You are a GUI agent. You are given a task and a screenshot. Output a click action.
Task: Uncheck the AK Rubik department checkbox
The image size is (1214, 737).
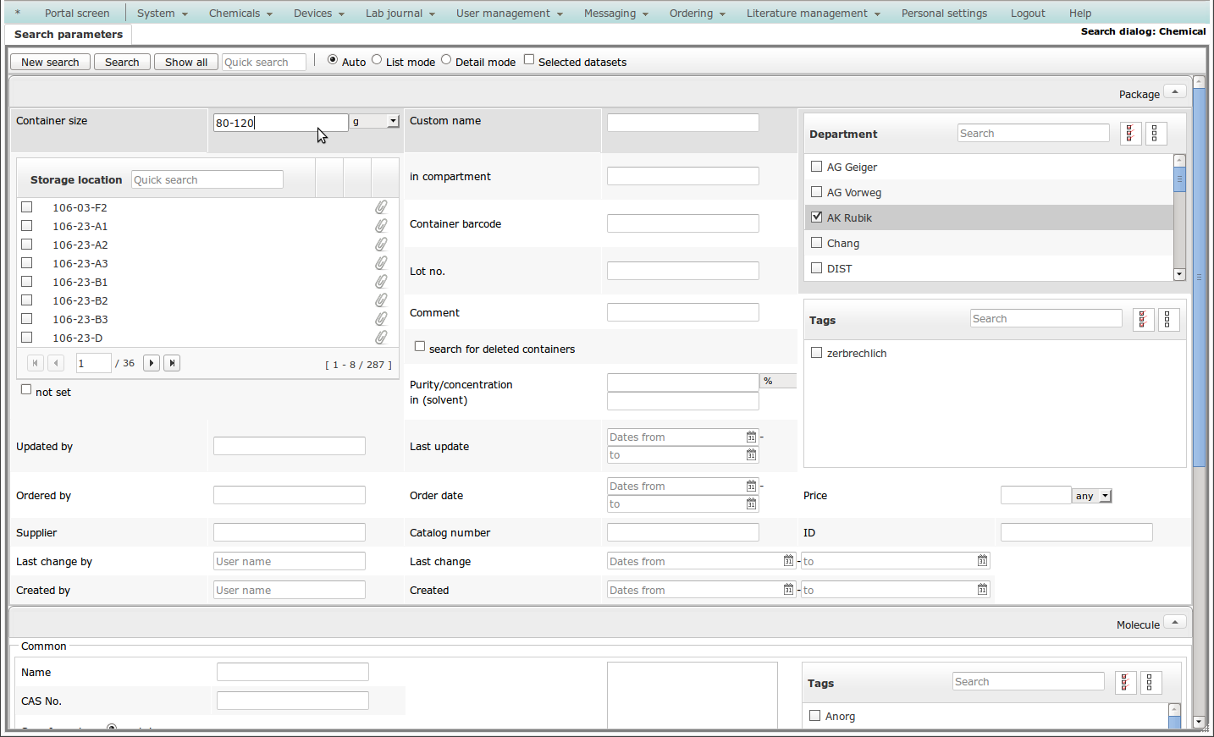pyautogui.click(x=817, y=217)
